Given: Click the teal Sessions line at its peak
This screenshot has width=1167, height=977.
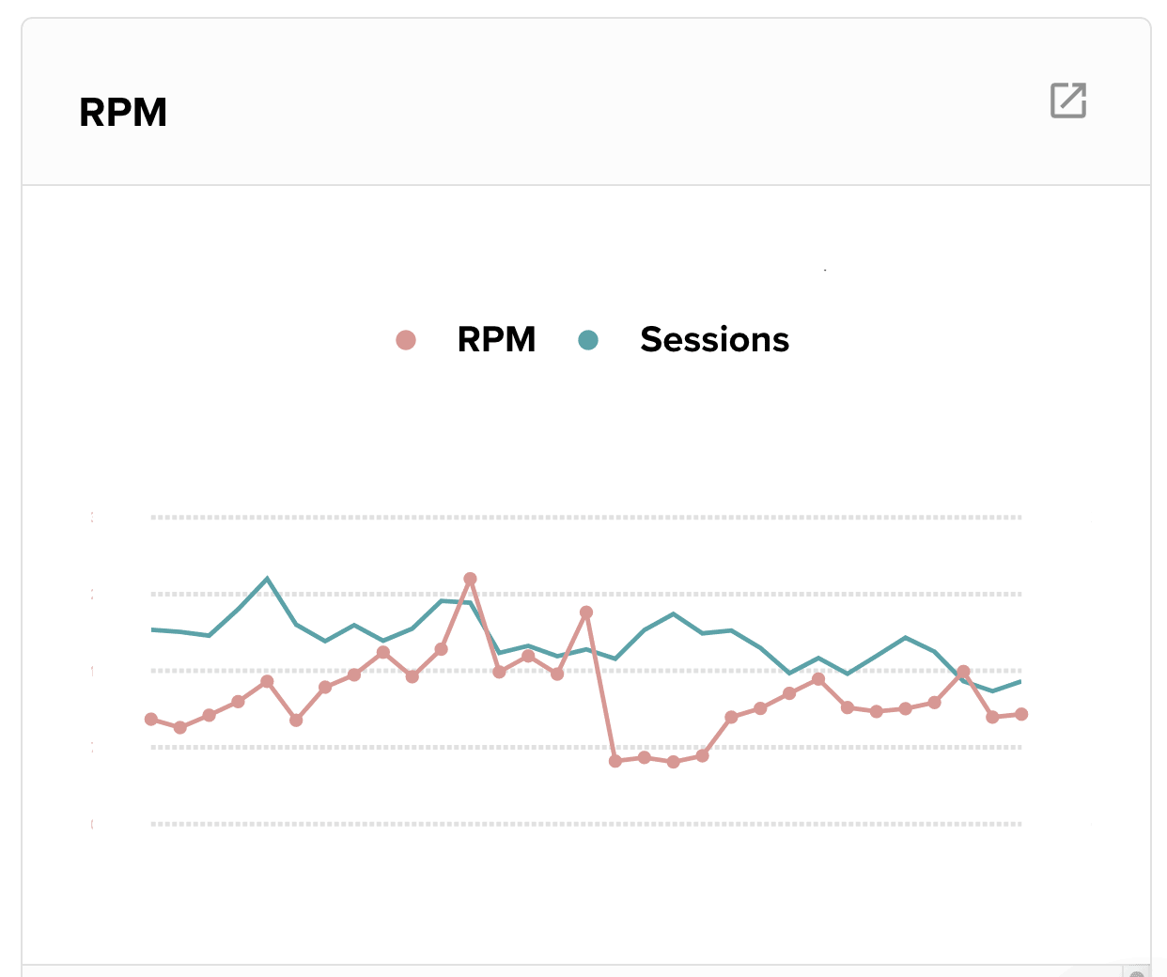Looking at the screenshot, I should coord(268,579).
